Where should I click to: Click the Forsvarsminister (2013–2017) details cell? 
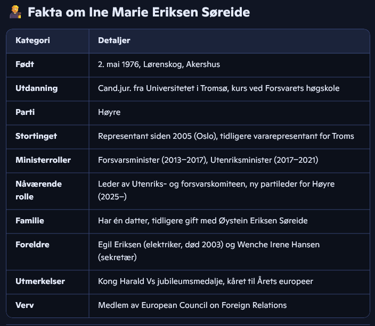click(x=212, y=160)
